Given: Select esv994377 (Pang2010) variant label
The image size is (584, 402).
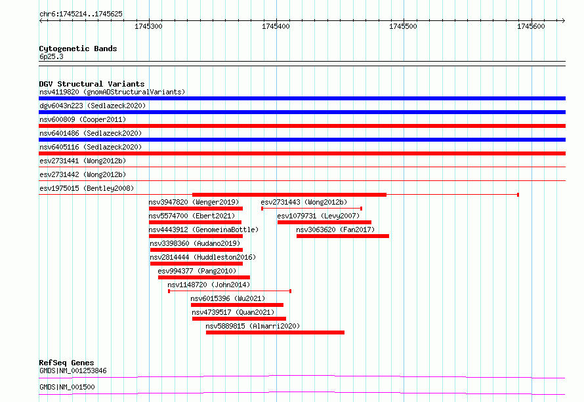Looking at the screenshot, I should [197, 271].
